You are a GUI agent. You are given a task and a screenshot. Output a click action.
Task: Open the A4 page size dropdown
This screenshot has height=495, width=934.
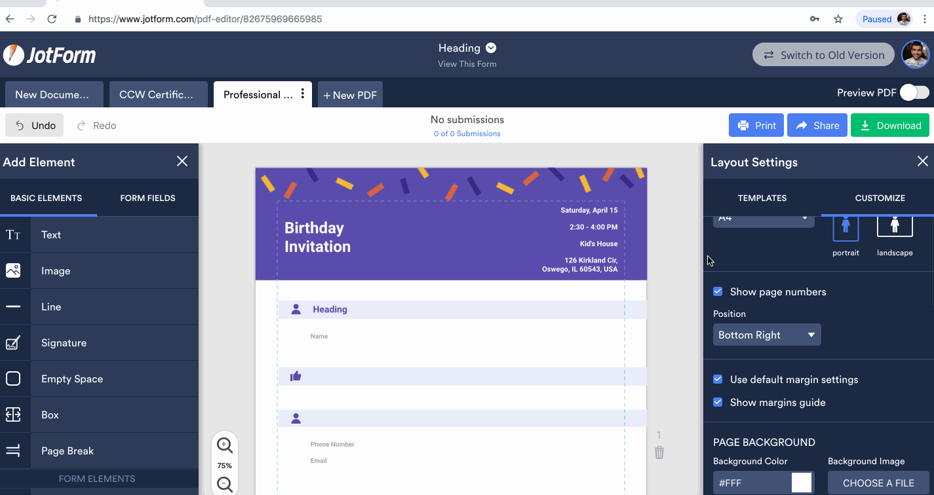(x=763, y=216)
